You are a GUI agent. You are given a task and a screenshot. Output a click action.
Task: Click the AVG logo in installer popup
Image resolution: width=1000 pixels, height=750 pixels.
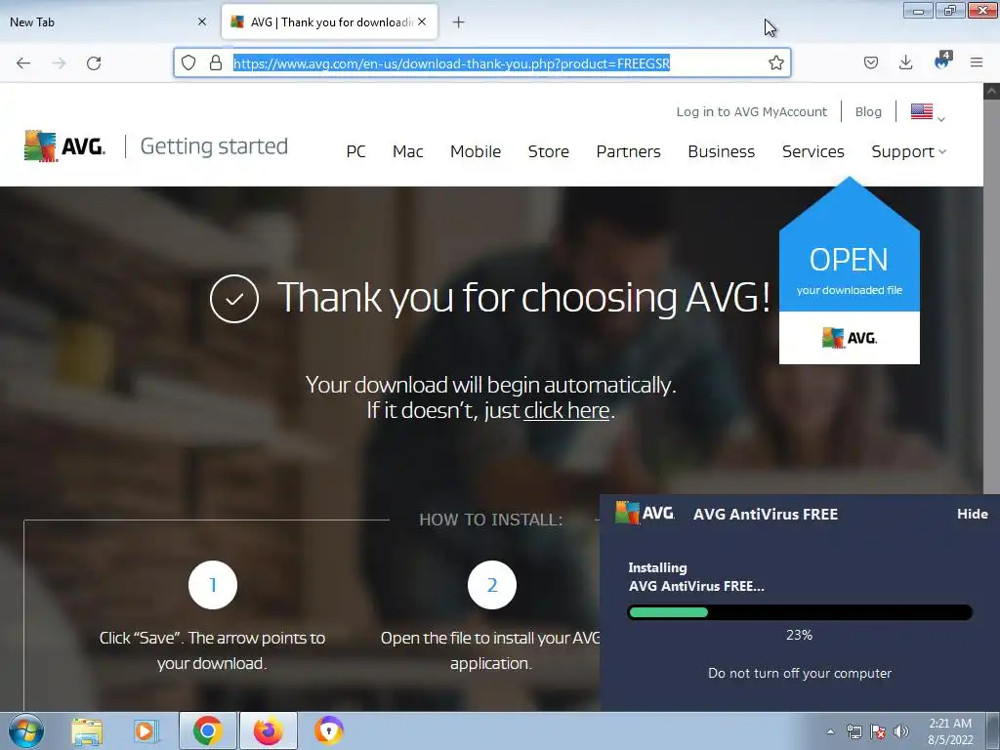tap(645, 513)
